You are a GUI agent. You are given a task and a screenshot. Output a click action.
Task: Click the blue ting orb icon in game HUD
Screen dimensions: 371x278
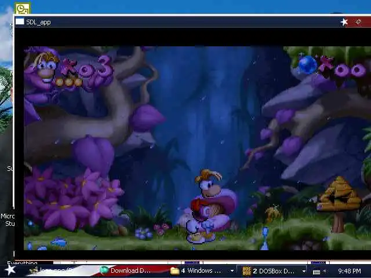pos(307,65)
